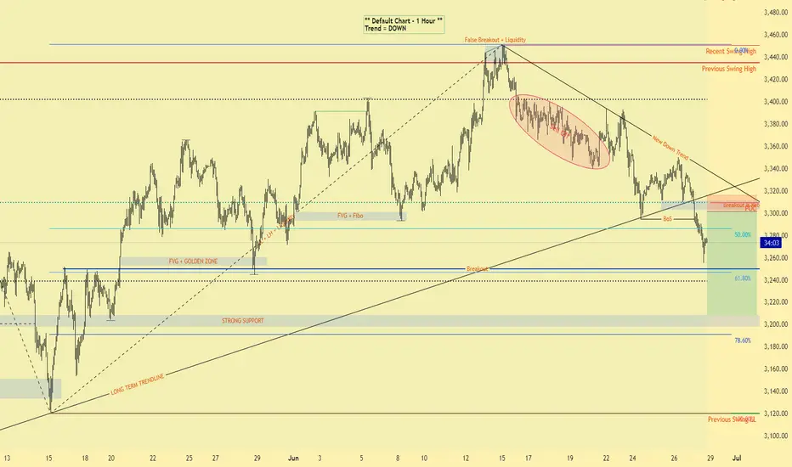Select the 3,140.00 price axis label
Viewport: 792px width, 467px height.
(776, 391)
